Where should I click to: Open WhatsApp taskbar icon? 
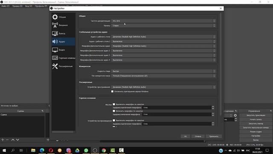pos(86,150)
